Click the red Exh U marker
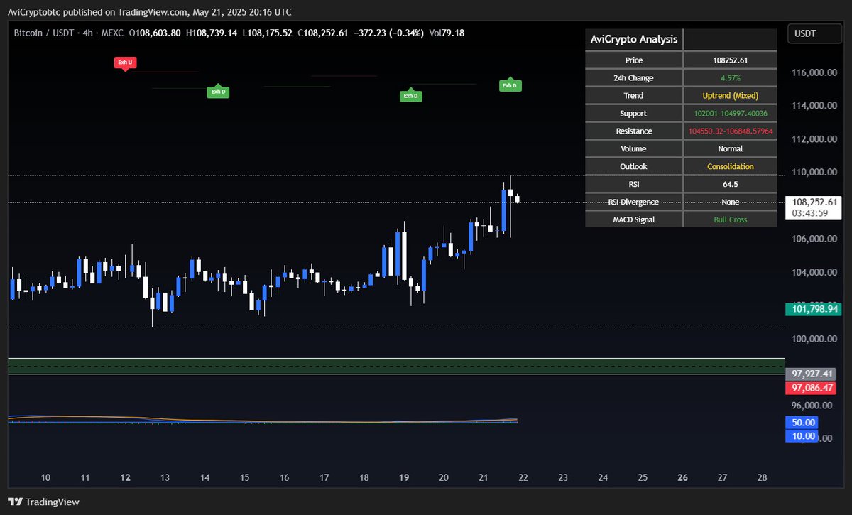Viewport: 852px width, 515px height. [125, 63]
